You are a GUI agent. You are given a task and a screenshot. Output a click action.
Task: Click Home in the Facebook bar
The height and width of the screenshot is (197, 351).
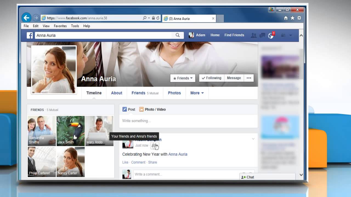coord(215,35)
